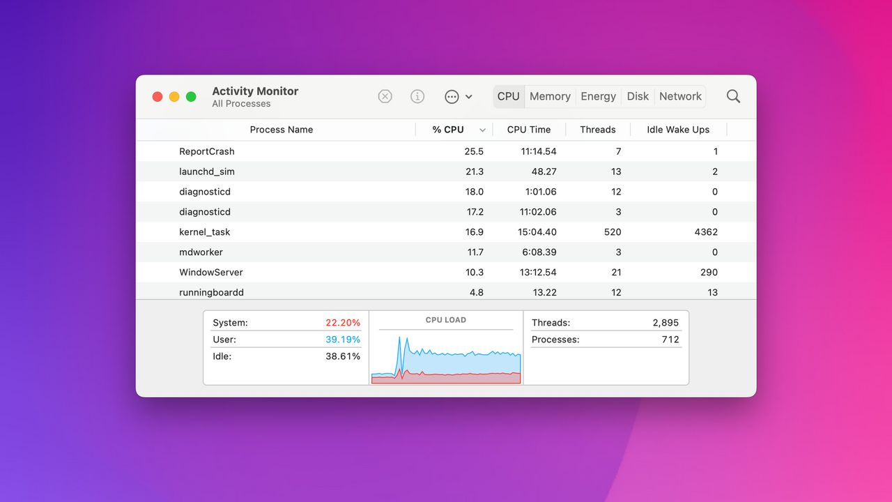
Task: Click the System 22.20% value
Action: (343, 323)
